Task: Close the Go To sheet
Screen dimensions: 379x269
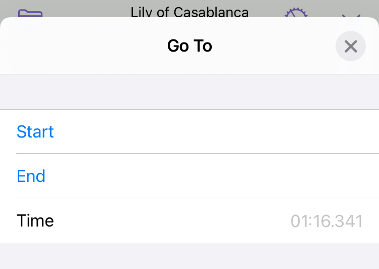Action: (x=351, y=46)
